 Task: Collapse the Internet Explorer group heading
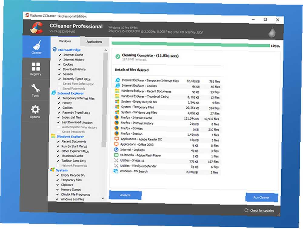coord(70,93)
